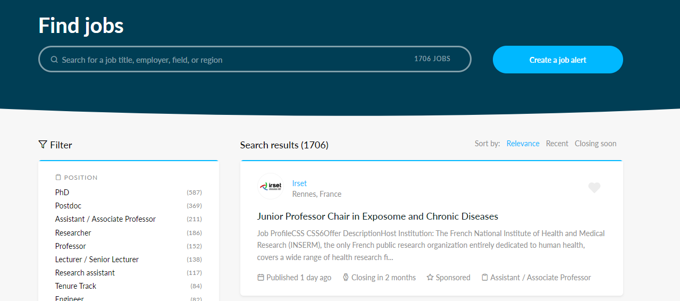Click Create a job alert button

click(x=558, y=60)
